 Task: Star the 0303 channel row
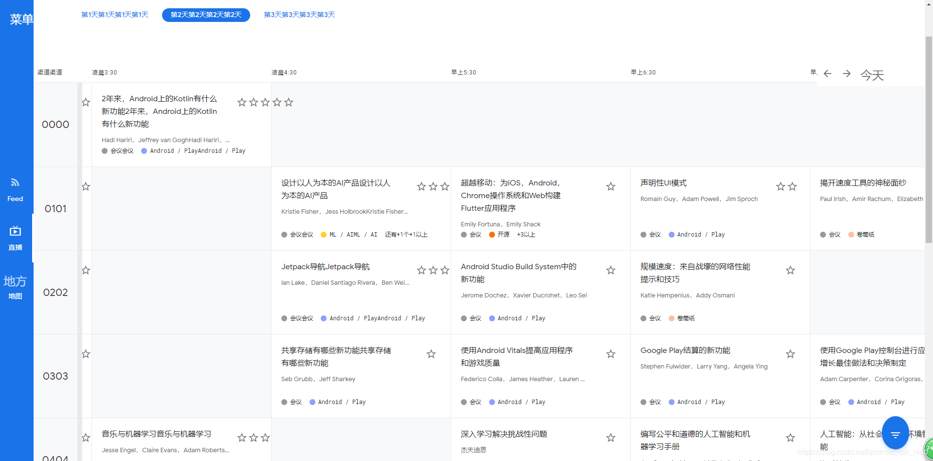(86, 354)
